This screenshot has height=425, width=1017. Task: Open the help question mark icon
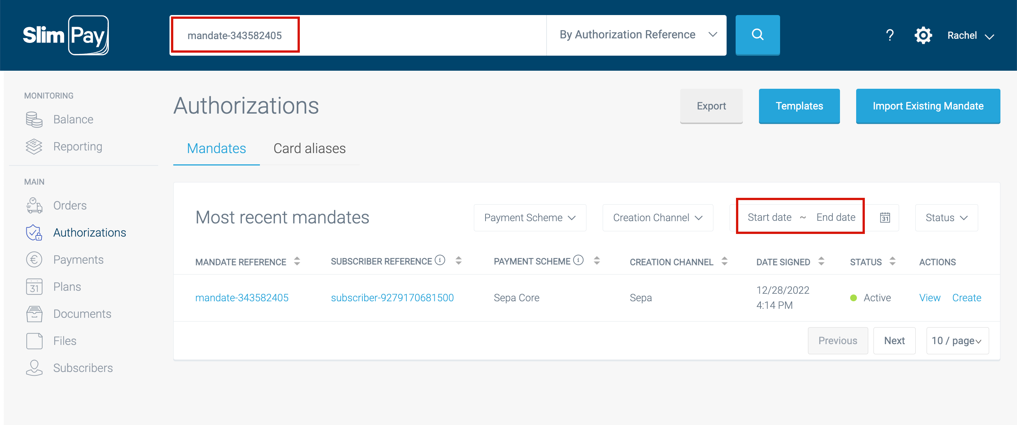click(x=889, y=35)
